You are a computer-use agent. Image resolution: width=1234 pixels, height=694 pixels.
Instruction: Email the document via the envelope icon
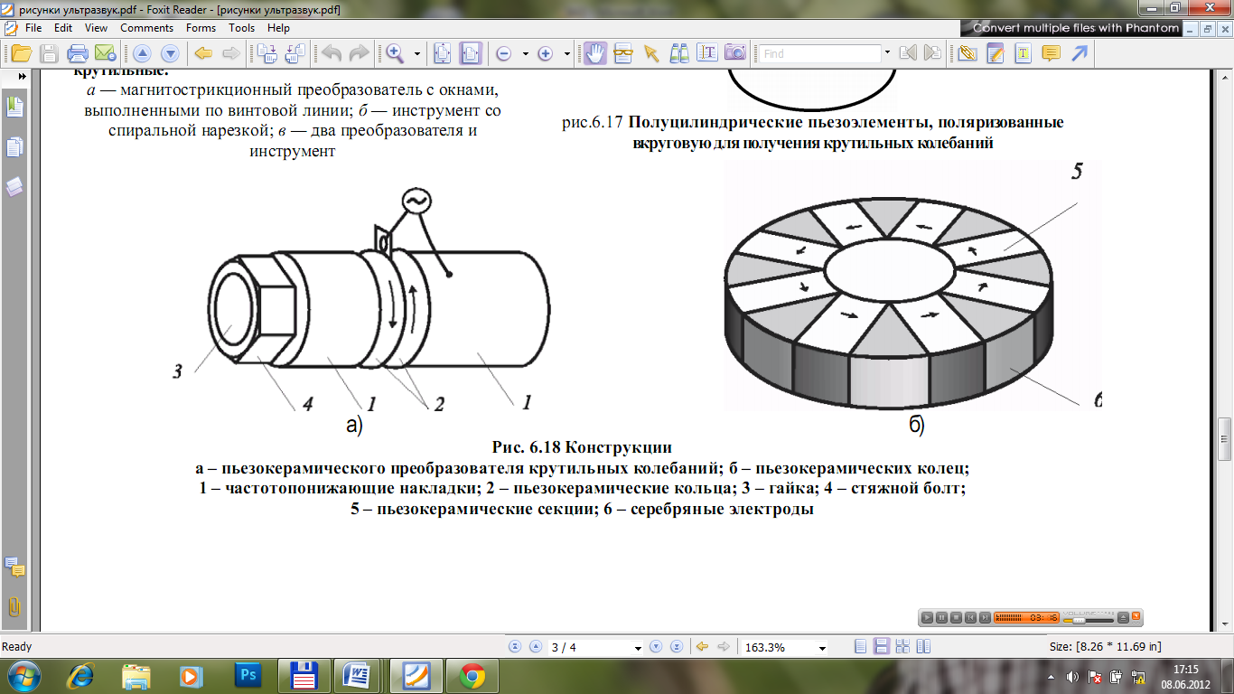105,53
